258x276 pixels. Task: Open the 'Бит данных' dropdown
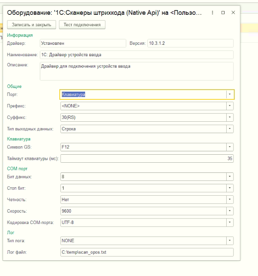point(230,177)
